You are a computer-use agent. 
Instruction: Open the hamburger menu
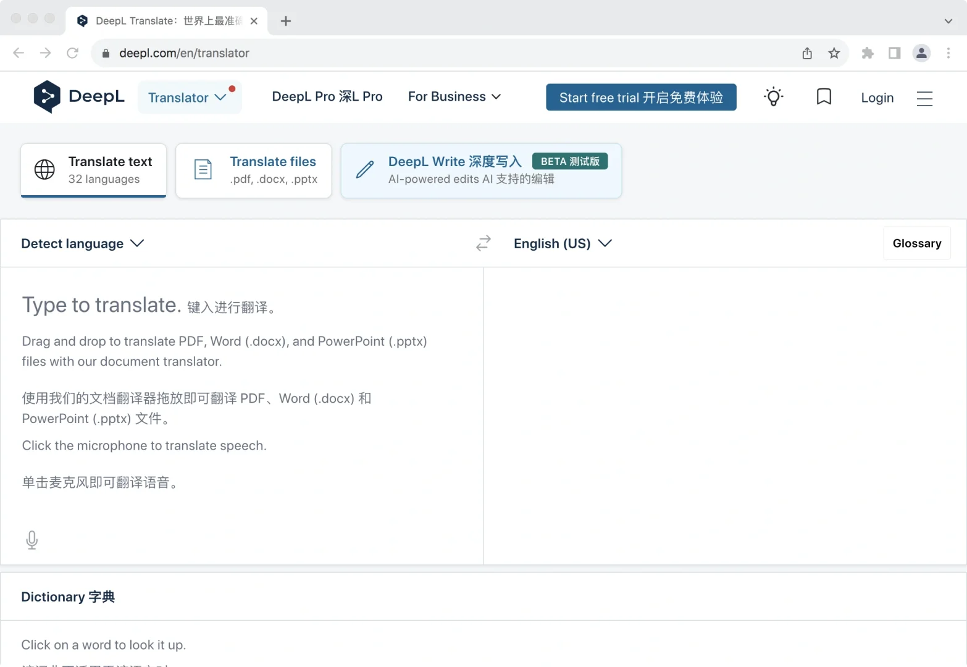(924, 98)
